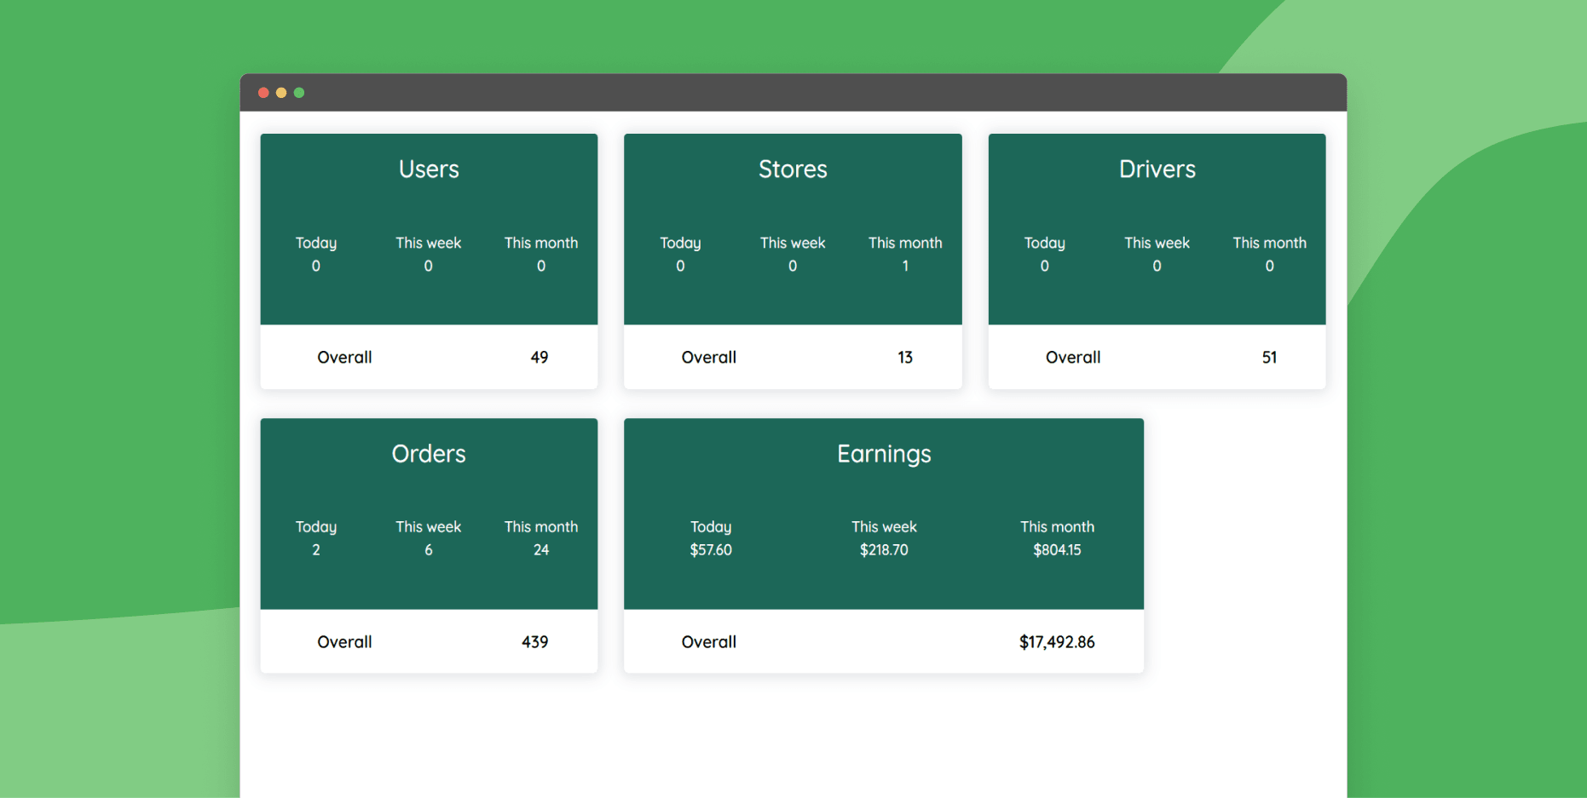The height and width of the screenshot is (798, 1587).
Task: Click the yellow minimize window dot
Action: coord(281,93)
